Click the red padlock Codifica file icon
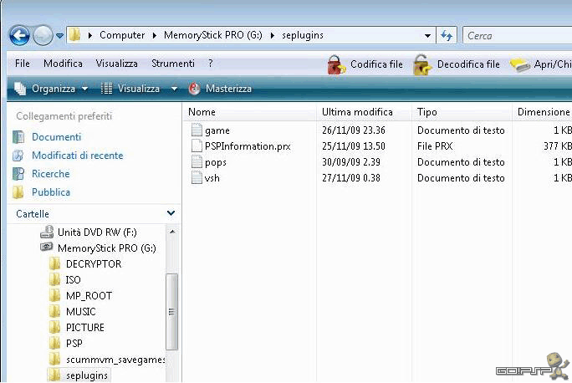572x383 pixels. [336, 64]
